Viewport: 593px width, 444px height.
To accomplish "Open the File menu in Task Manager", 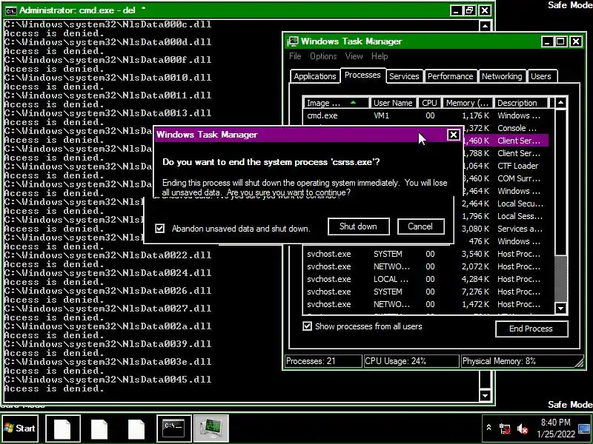I will click(295, 56).
